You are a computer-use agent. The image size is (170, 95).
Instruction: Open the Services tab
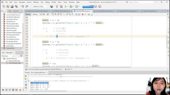[x=16, y=11]
